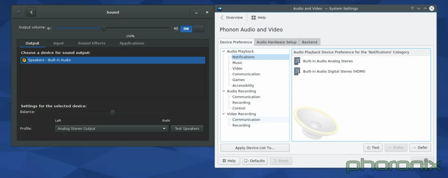Image resolution: width=448 pixels, height=178 pixels.
Task: Click the low volume speaker icon
Action: click(x=49, y=28)
